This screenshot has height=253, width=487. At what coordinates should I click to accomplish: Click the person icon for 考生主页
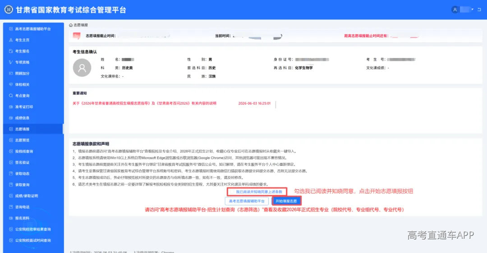(x=11, y=40)
